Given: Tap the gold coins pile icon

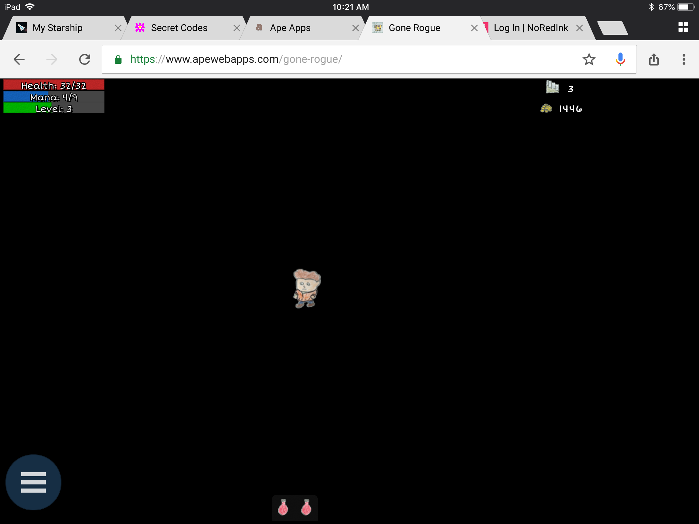Looking at the screenshot, I should coord(546,108).
